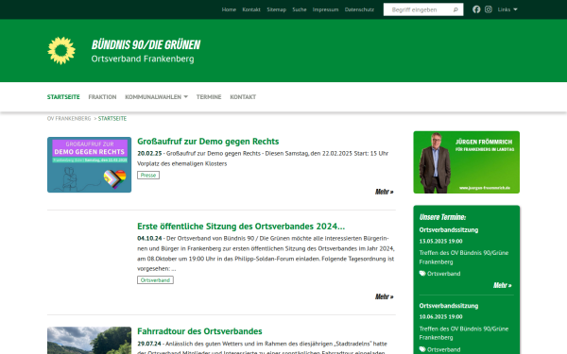The height and width of the screenshot is (354, 567).
Task: Open headline 'Großaufruf zur Demo gegen Rechts'
Action: point(208,142)
